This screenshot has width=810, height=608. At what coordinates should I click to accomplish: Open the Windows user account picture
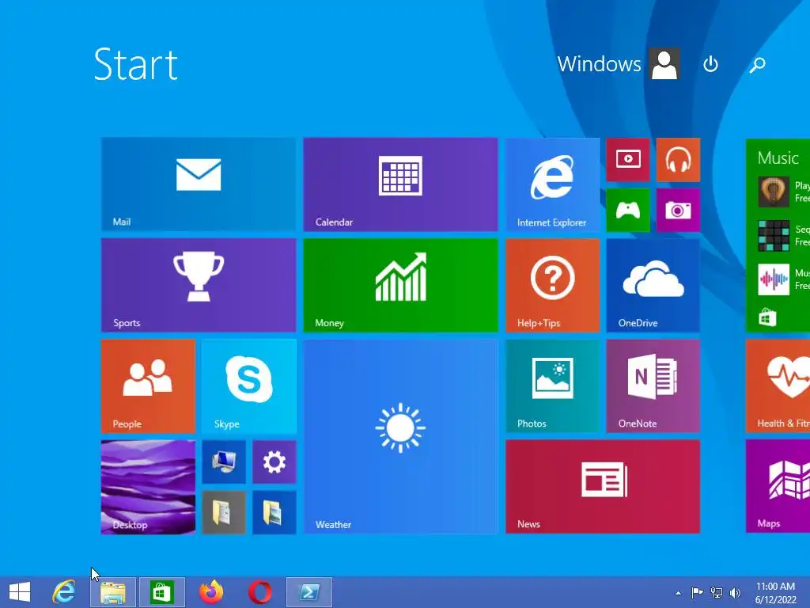pos(664,64)
